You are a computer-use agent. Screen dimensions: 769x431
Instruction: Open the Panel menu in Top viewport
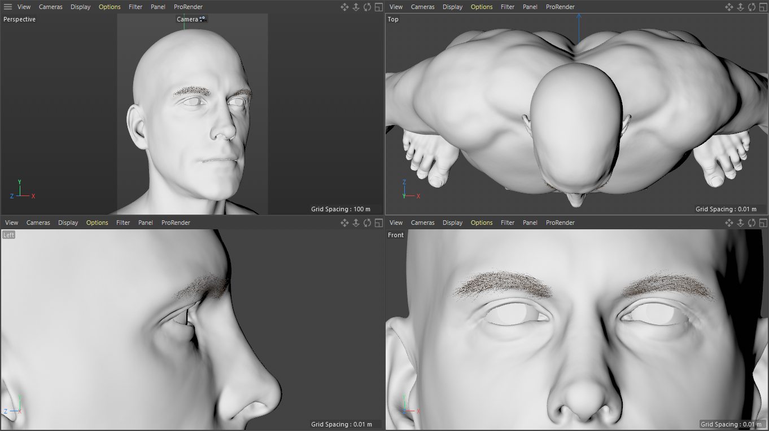[x=530, y=7]
